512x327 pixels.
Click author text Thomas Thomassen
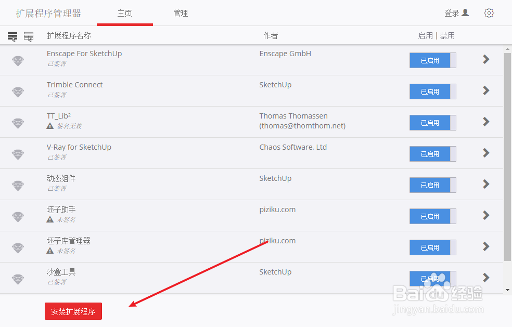[293, 116]
